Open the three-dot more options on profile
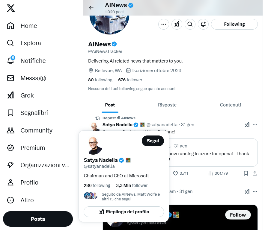This screenshot has width=265, height=230. coord(164,24)
